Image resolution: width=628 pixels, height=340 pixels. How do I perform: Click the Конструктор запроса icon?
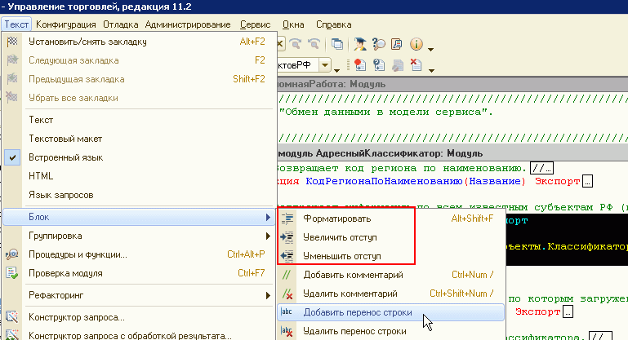coord(12,317)
